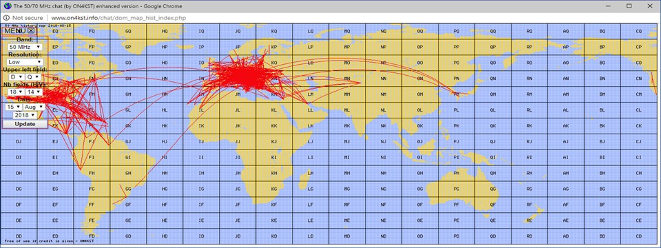This screenshot has width=661, height=248.
Task: Click the GG grid square in South America
Action: 128,189
